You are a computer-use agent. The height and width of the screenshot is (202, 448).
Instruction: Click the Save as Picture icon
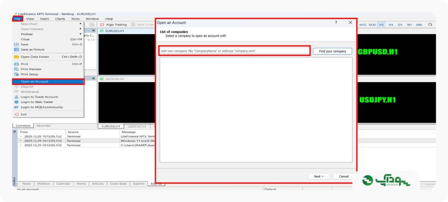pos(16,50)
